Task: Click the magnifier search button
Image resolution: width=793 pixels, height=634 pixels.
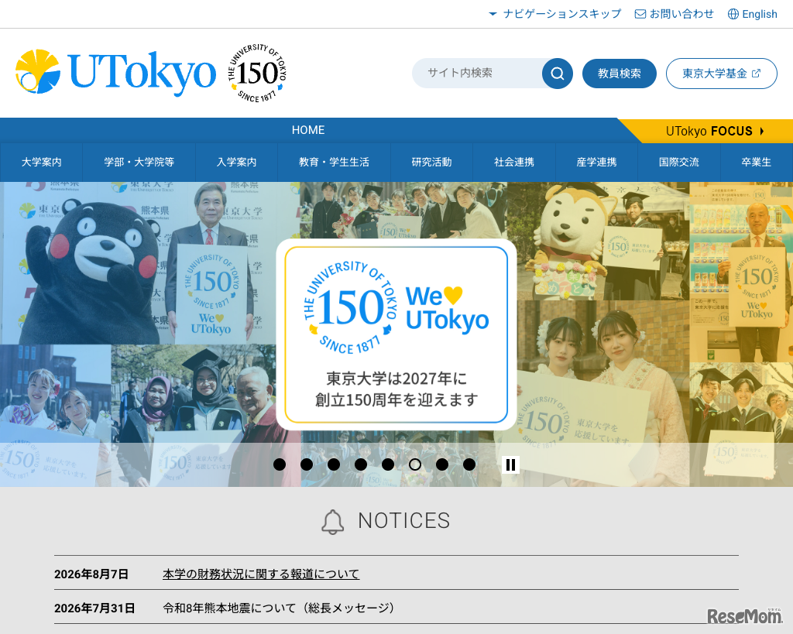Action: 558,74
